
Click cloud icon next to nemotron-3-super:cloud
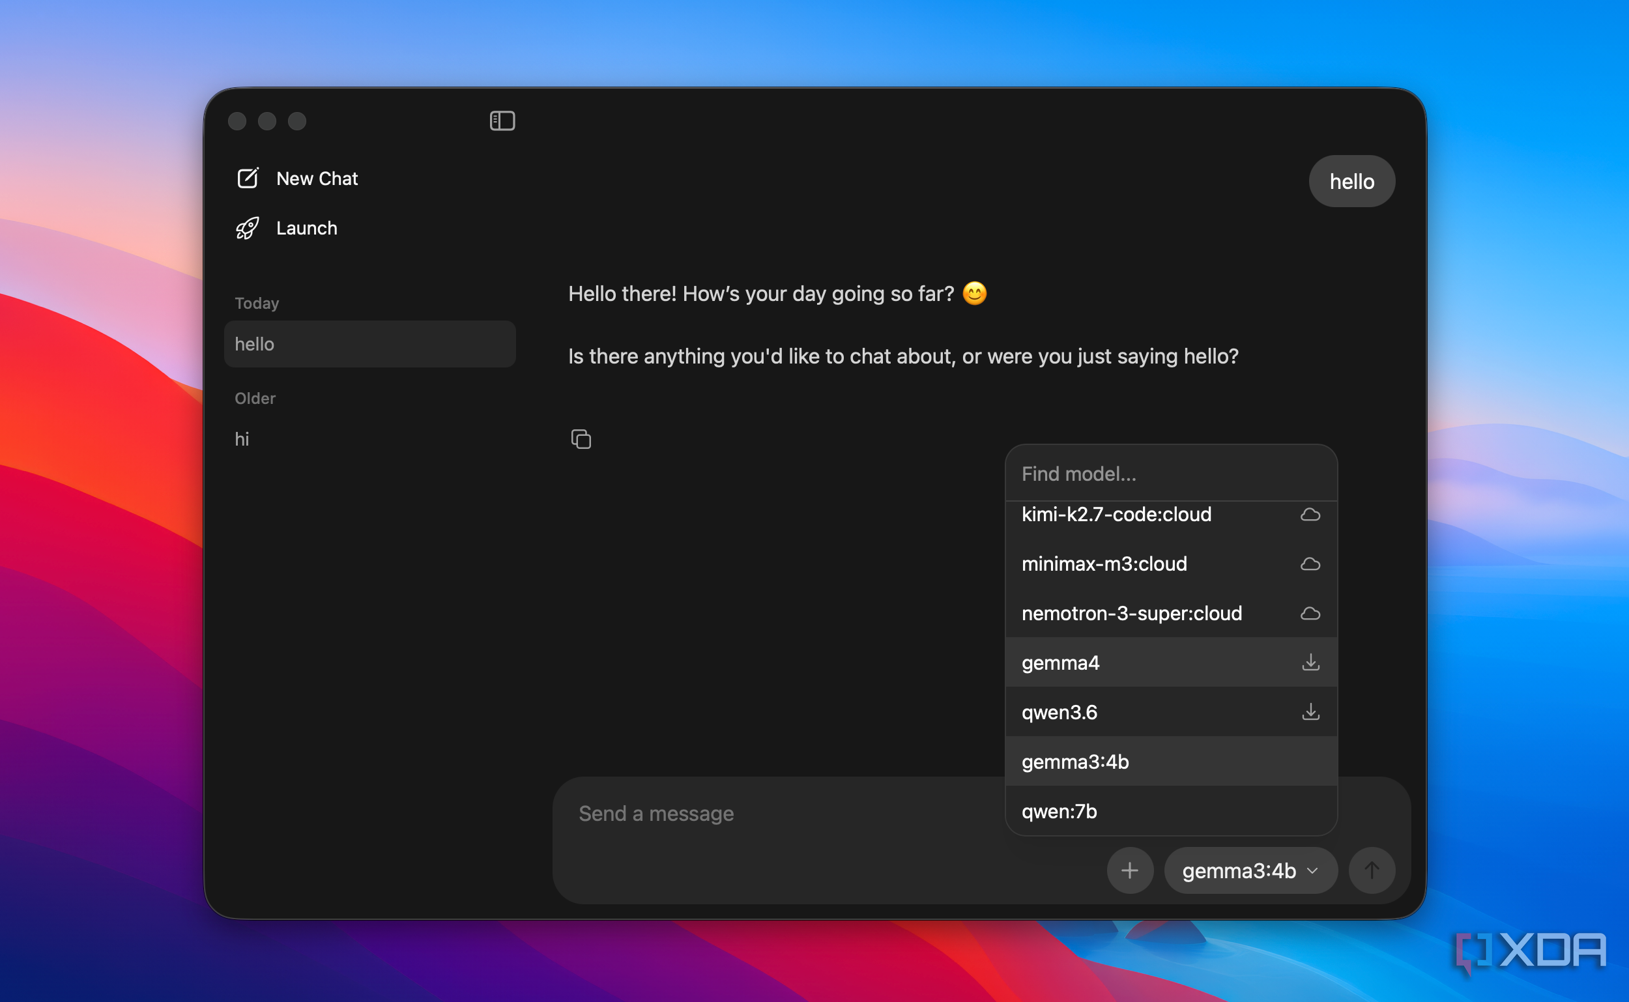(x=1310, y=614)
